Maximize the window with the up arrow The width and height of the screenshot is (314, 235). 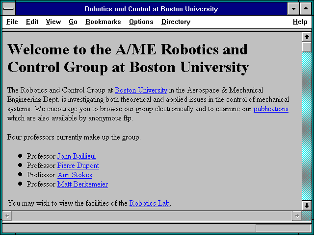[306, 9]
